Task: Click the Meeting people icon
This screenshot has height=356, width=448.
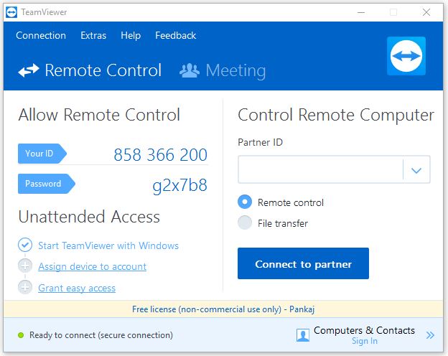Action: [x=190, y=70]
